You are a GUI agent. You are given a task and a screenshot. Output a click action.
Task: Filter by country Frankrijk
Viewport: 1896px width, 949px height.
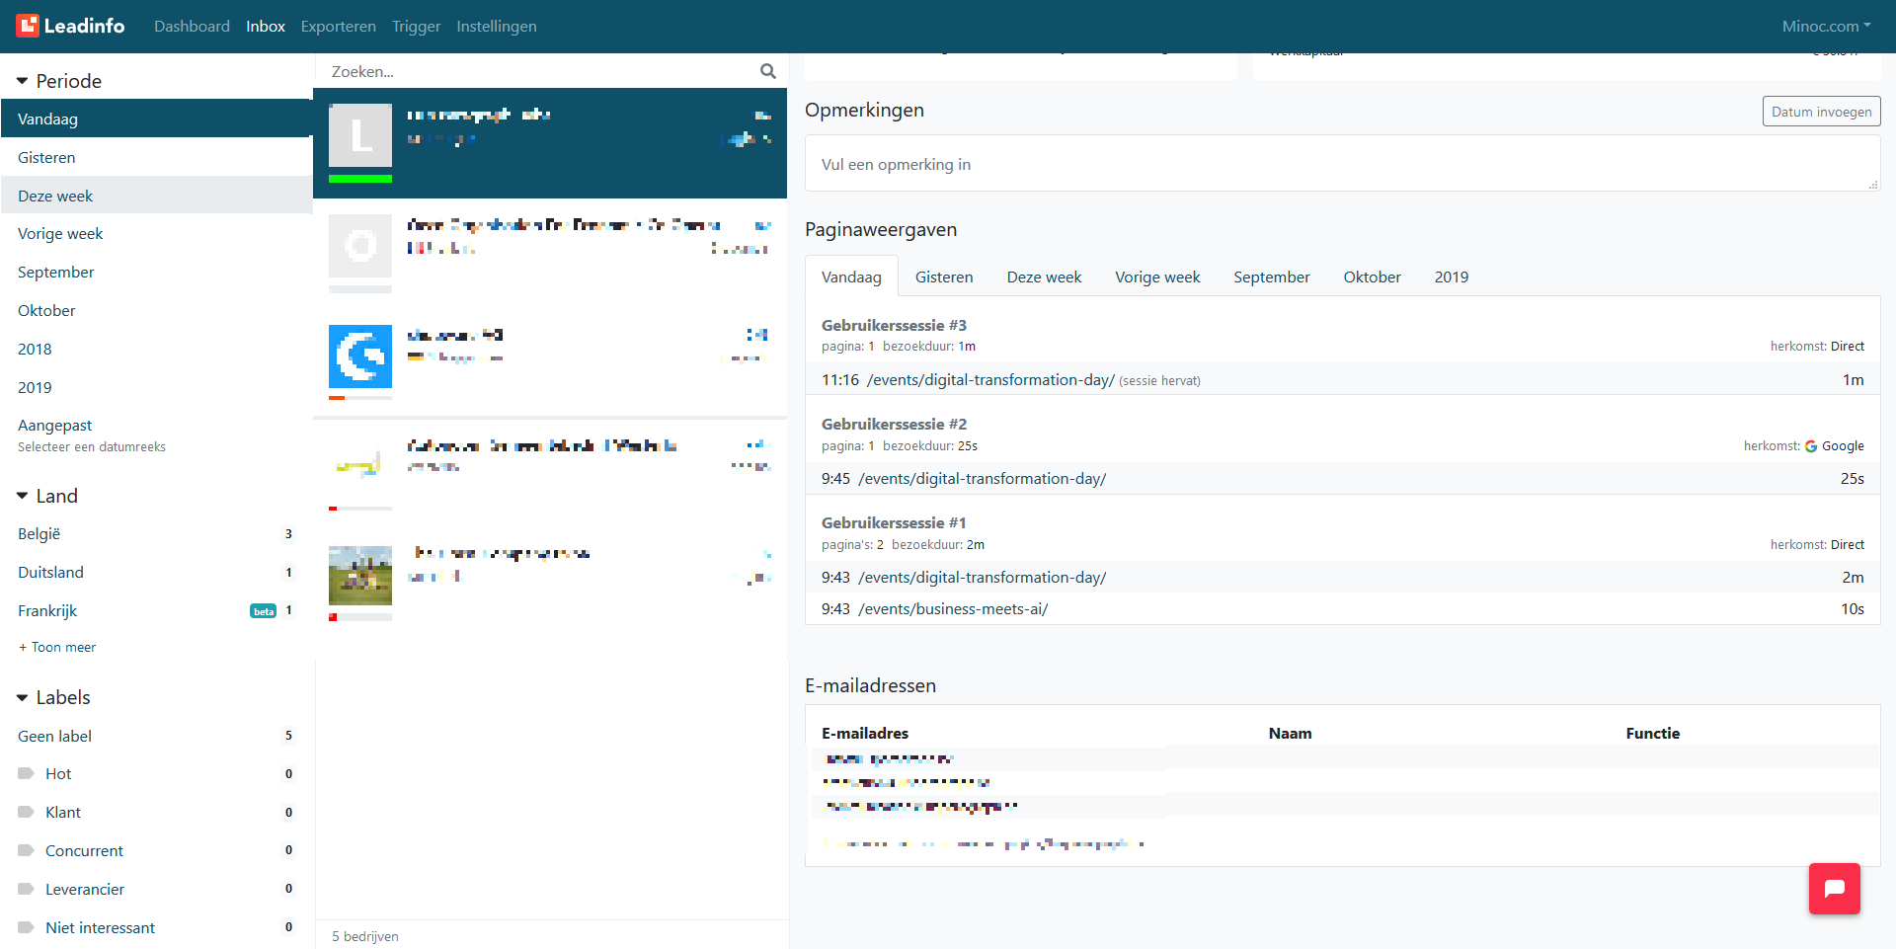tap(157, 610)
